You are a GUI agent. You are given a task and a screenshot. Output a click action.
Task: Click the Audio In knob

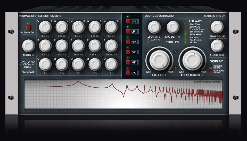28,46
